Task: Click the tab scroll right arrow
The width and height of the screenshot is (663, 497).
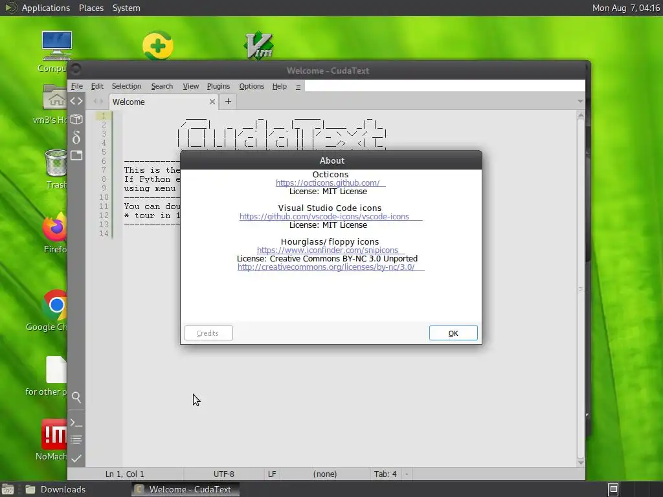Action: (101, 101)
